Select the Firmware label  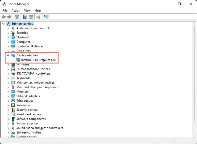coord(23,65)
